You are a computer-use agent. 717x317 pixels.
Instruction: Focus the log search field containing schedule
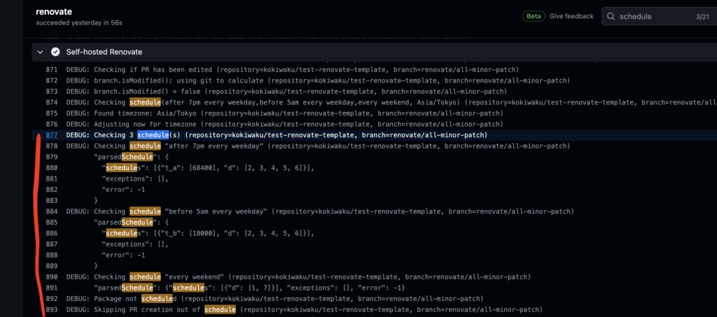pyautogui.click(x=660, y=16)
